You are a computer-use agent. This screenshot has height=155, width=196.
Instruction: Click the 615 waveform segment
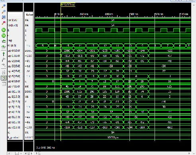click(80, 91)
